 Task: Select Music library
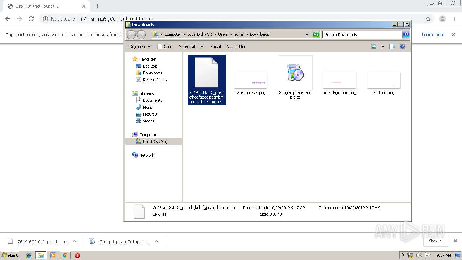(x=147, y=107)
